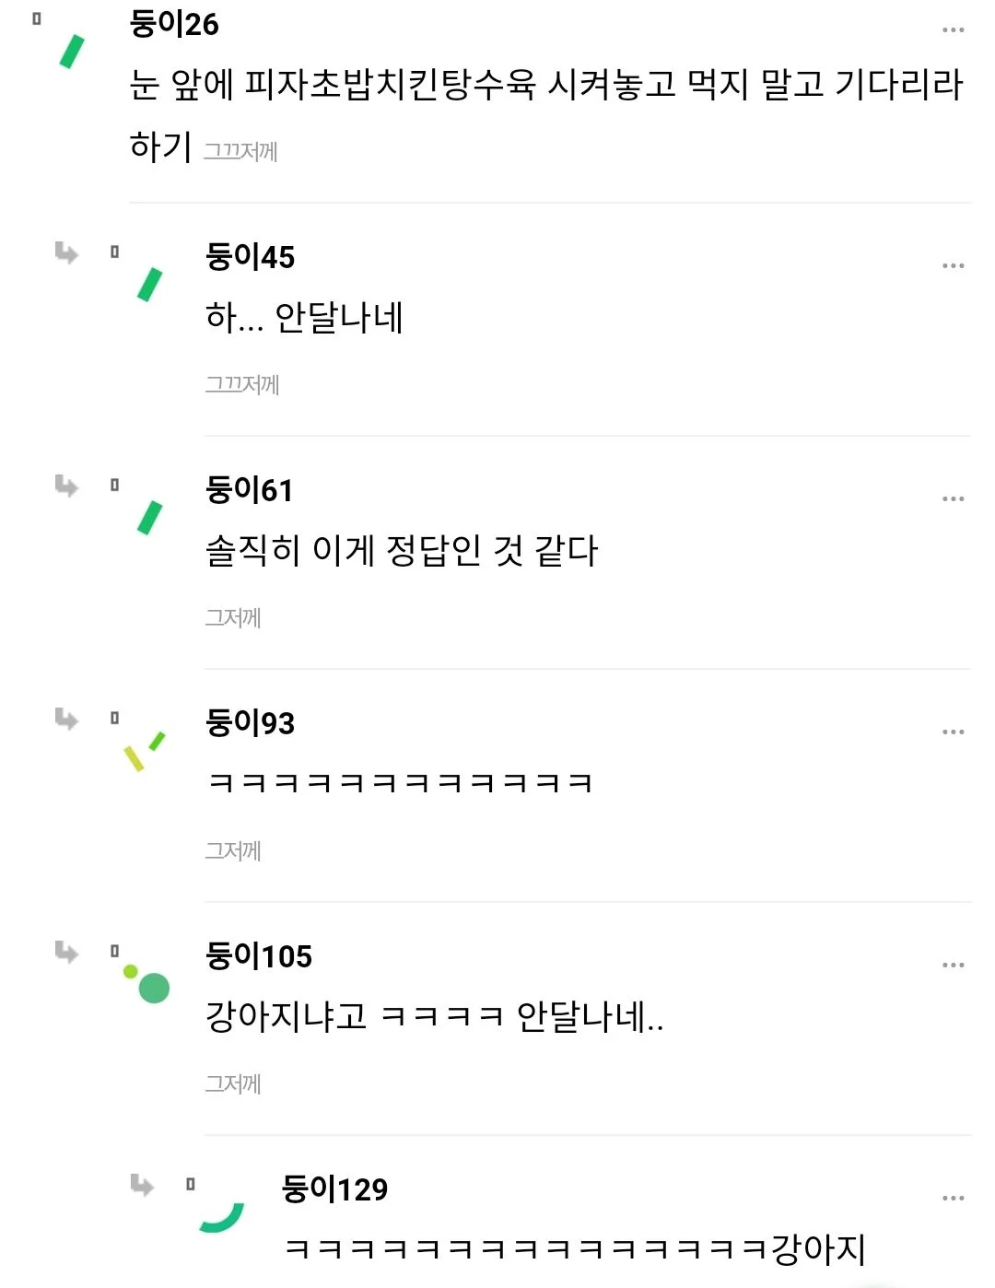Click the curved green avatar of 둥이129

pos(223,1217)
